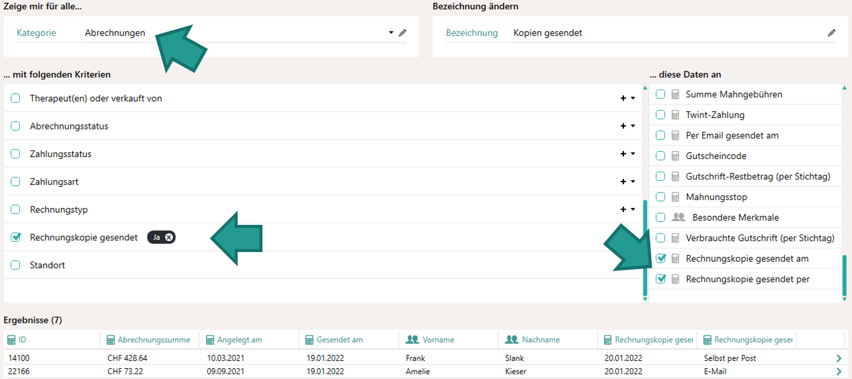
Task: Open details for invoice 14100 via row arrow
Action: click(838, 358)
